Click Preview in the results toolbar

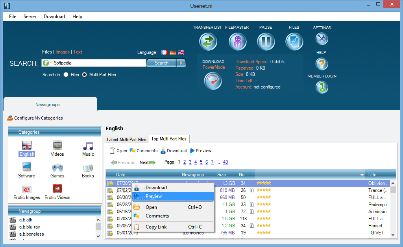pyautogui.click(x=200, y=151)
